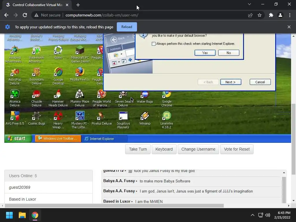Click the page vertical scrollbar thumb
The height and width of the screenshot is (222, 296).
pyautogui.click(x=293, y=139)
